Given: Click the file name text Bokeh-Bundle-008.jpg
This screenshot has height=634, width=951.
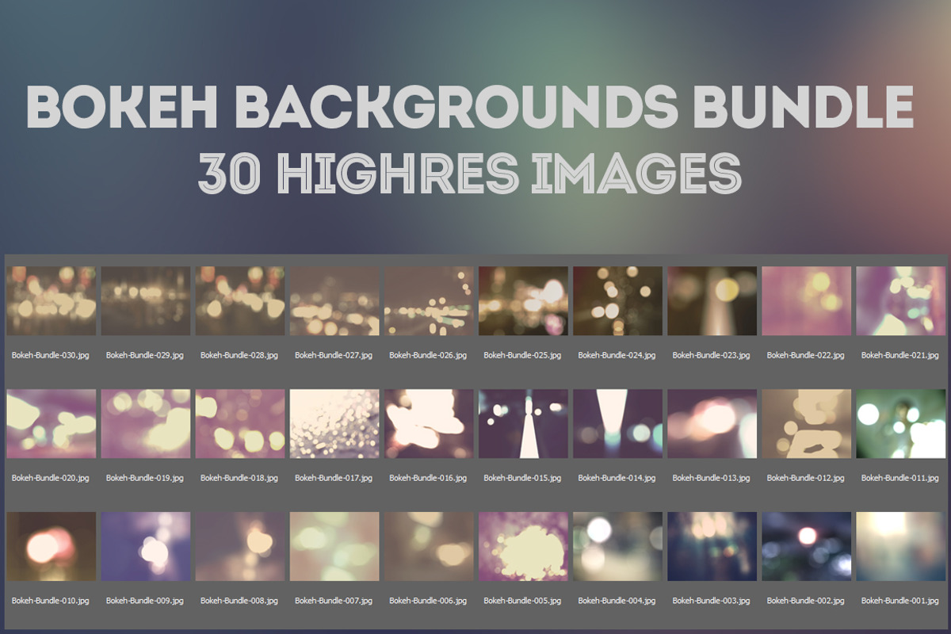Looking at the screenshot, I should point(239,602).
